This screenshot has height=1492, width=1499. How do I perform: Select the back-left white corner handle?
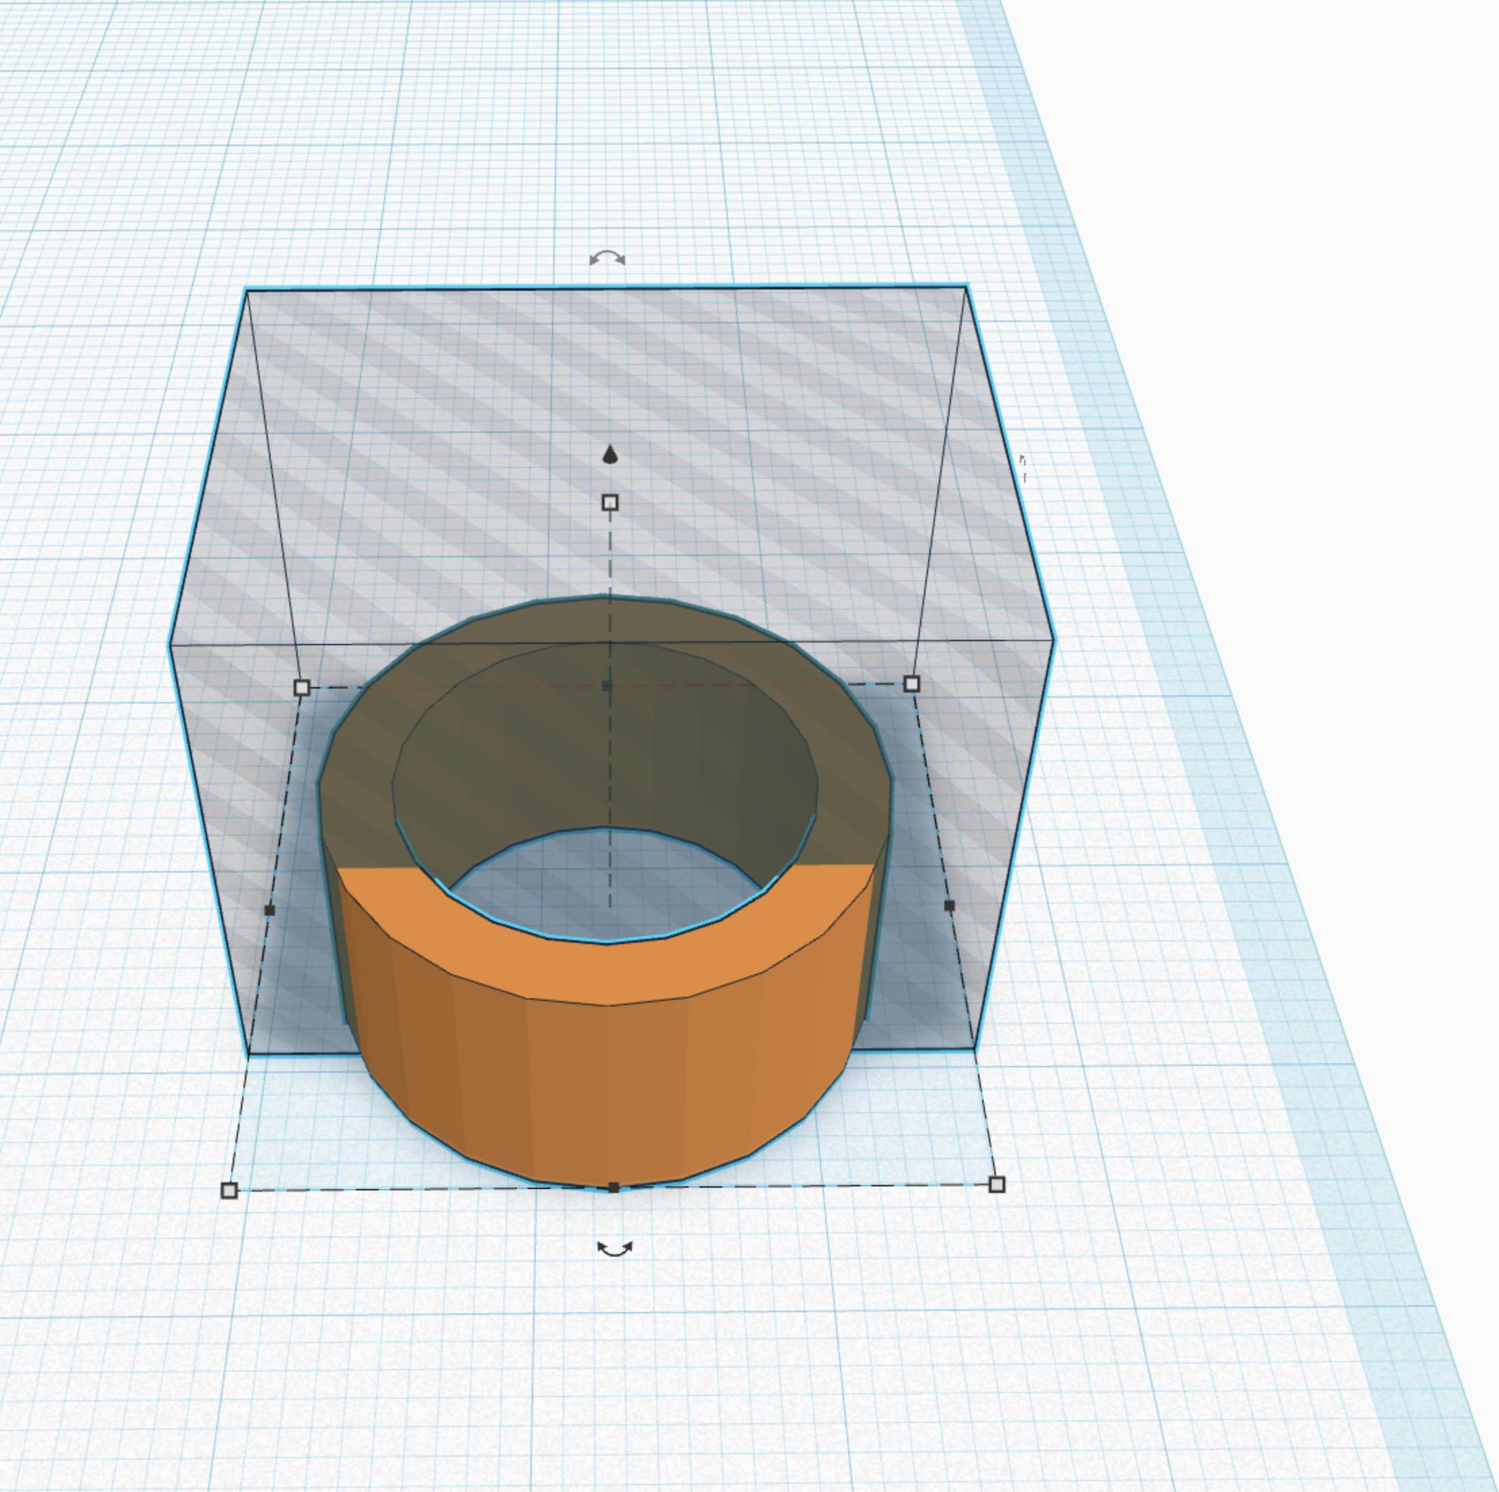(302, 687)
